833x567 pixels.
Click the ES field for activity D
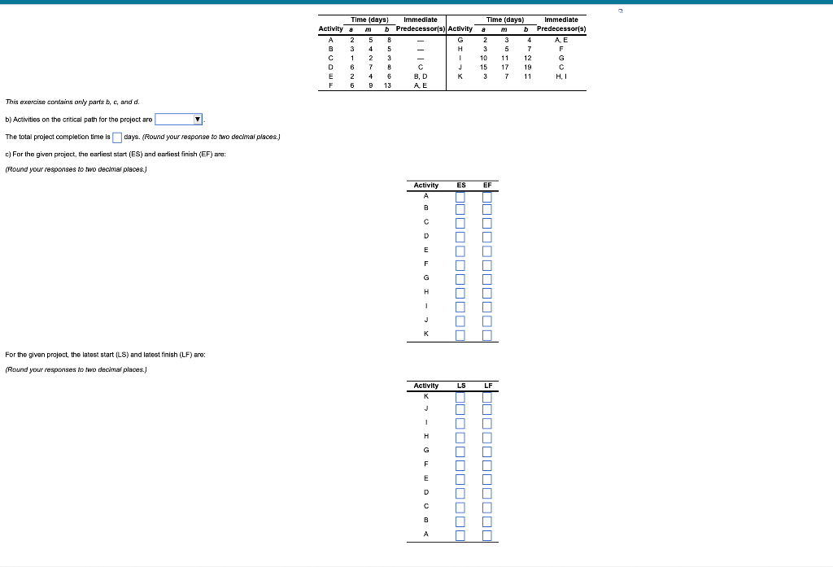coord(460,237)
